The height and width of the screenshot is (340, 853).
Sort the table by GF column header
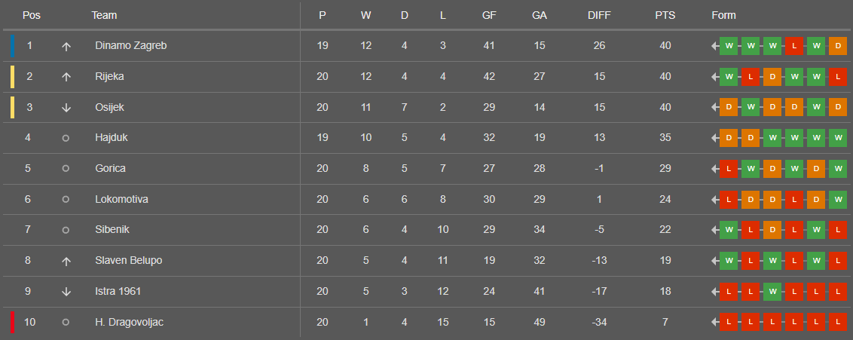point(489,15)
